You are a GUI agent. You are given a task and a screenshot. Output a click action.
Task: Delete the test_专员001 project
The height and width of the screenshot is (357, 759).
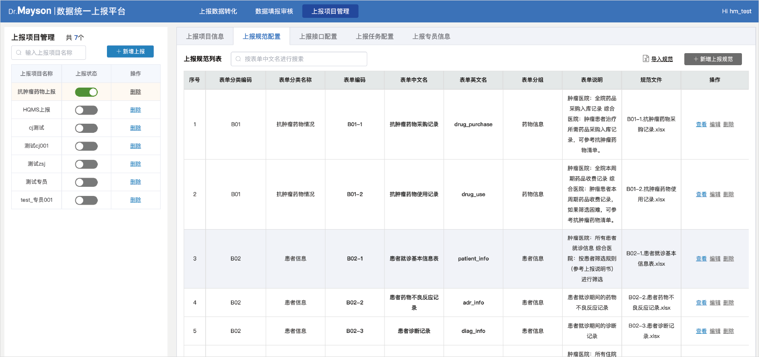tap(136, 200)
